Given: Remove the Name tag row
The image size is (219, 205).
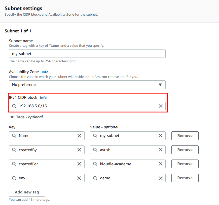Looking at the screenshot, I should [185, 136].
